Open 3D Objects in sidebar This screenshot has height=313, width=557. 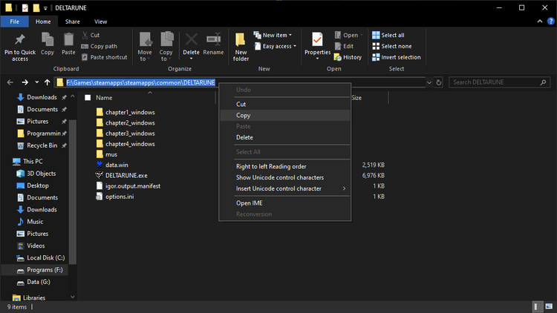click(x=36, y=174)
